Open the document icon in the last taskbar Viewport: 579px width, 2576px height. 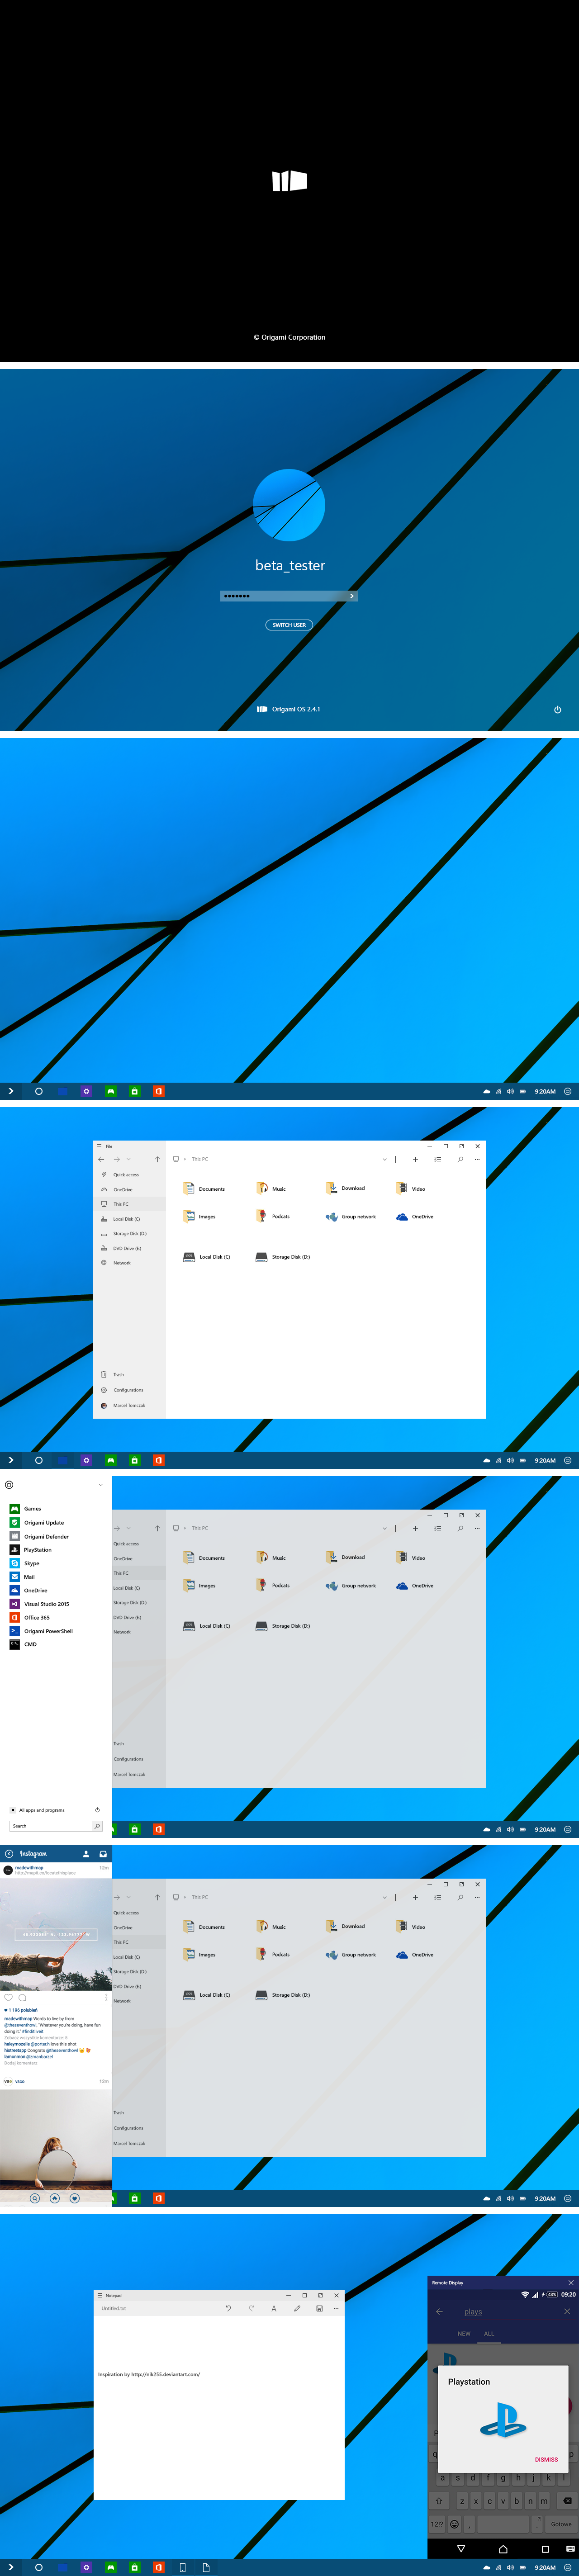206,2567
